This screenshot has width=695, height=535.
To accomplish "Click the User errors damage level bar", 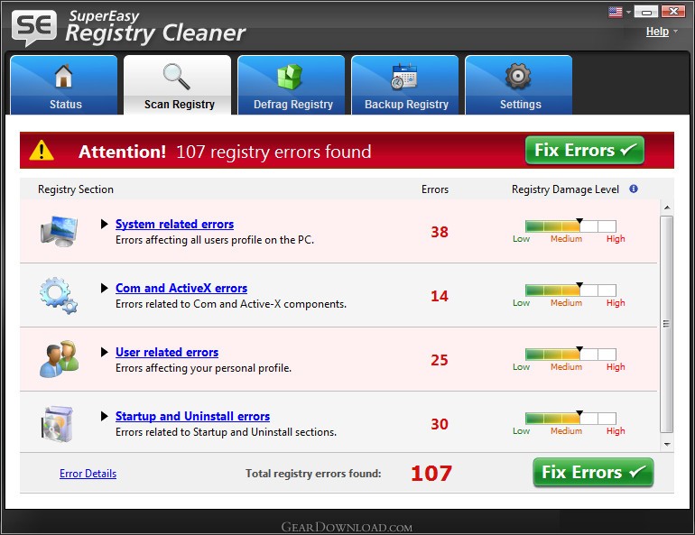I will coord(570,354).
